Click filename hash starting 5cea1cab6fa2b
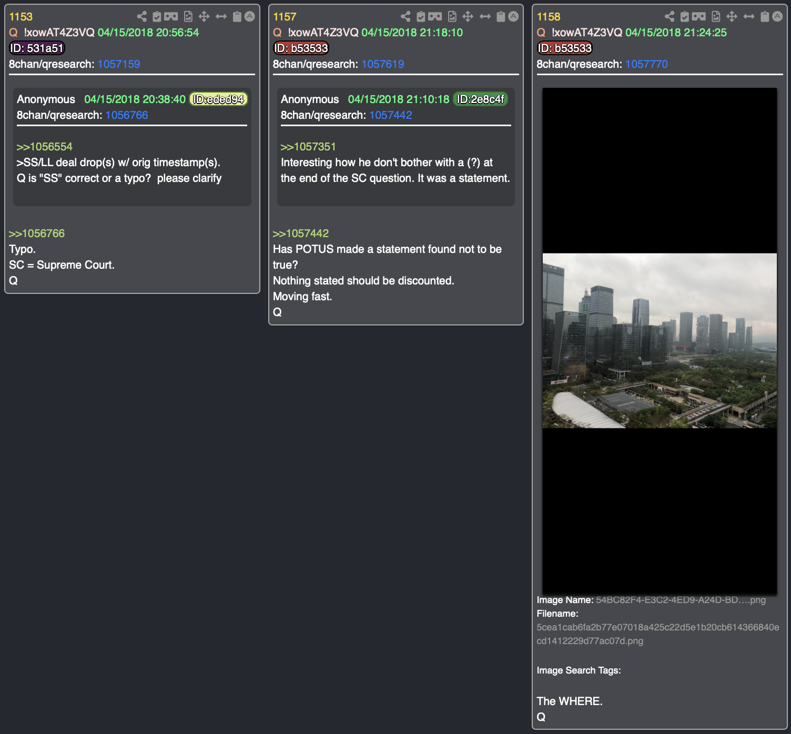This screenshot has width=791, height=734. click(x=658, y=634)
